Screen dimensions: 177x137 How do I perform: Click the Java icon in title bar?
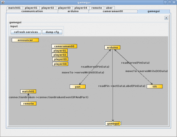click(3, 2)
